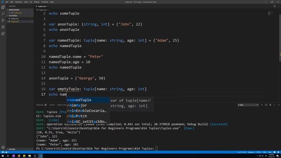This screenshot has height=158, width=281.
Task: Select NimPatch autocomplete suggestion
Action: tap(88, 116)
